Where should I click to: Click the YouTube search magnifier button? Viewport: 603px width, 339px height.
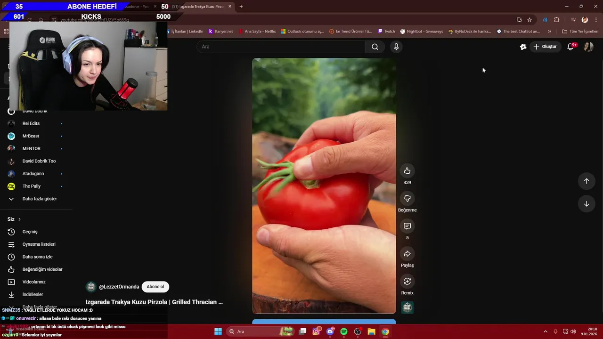(375, 47)
